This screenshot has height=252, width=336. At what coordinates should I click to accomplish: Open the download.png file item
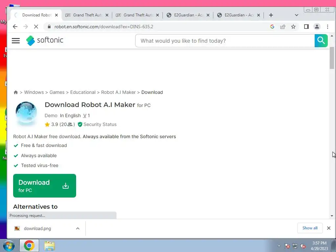coord(37,228)
